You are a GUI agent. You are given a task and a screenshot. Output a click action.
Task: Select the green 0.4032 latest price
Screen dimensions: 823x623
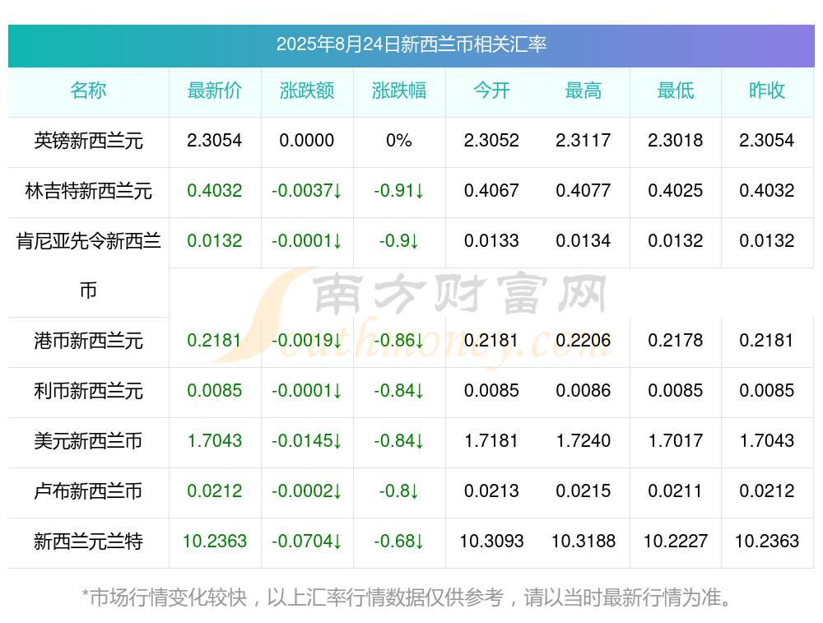click(215, 190)
